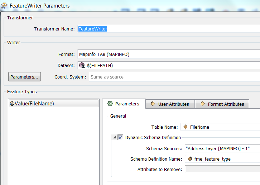Click the Attributes to Remove field
Screen dimensions: 260x185
[222, 169]
